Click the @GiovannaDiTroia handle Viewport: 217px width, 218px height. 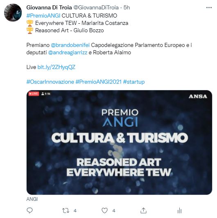[96, 7]
